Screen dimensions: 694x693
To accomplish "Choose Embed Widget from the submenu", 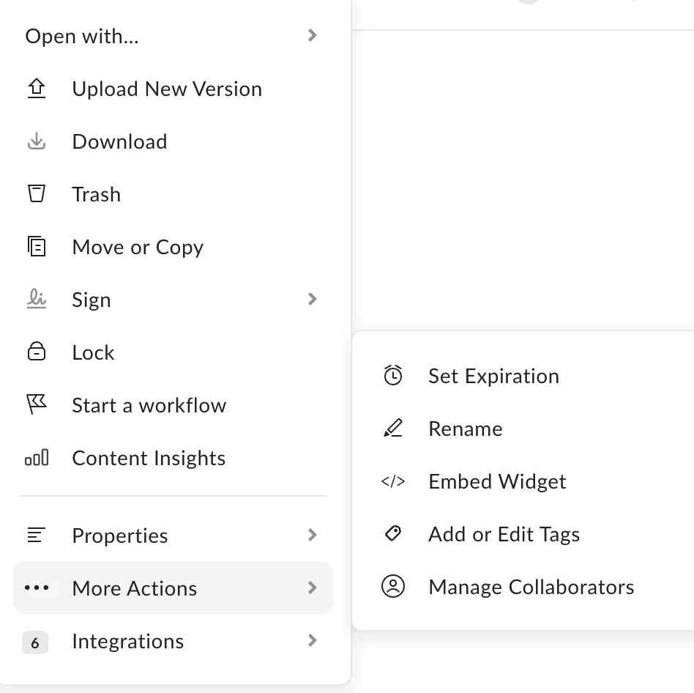I will click(x=497, y=481).
